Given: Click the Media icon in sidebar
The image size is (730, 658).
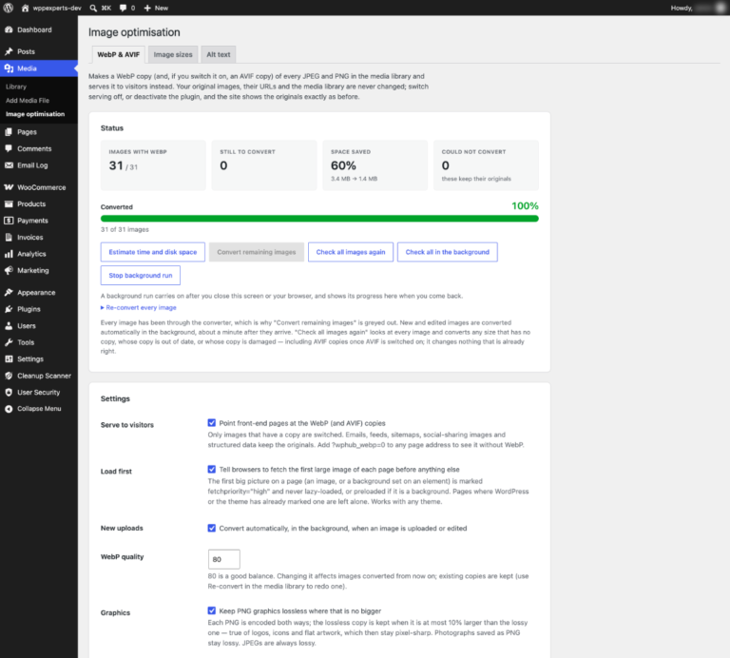Looking at the screenshot, I should (9, 68).
